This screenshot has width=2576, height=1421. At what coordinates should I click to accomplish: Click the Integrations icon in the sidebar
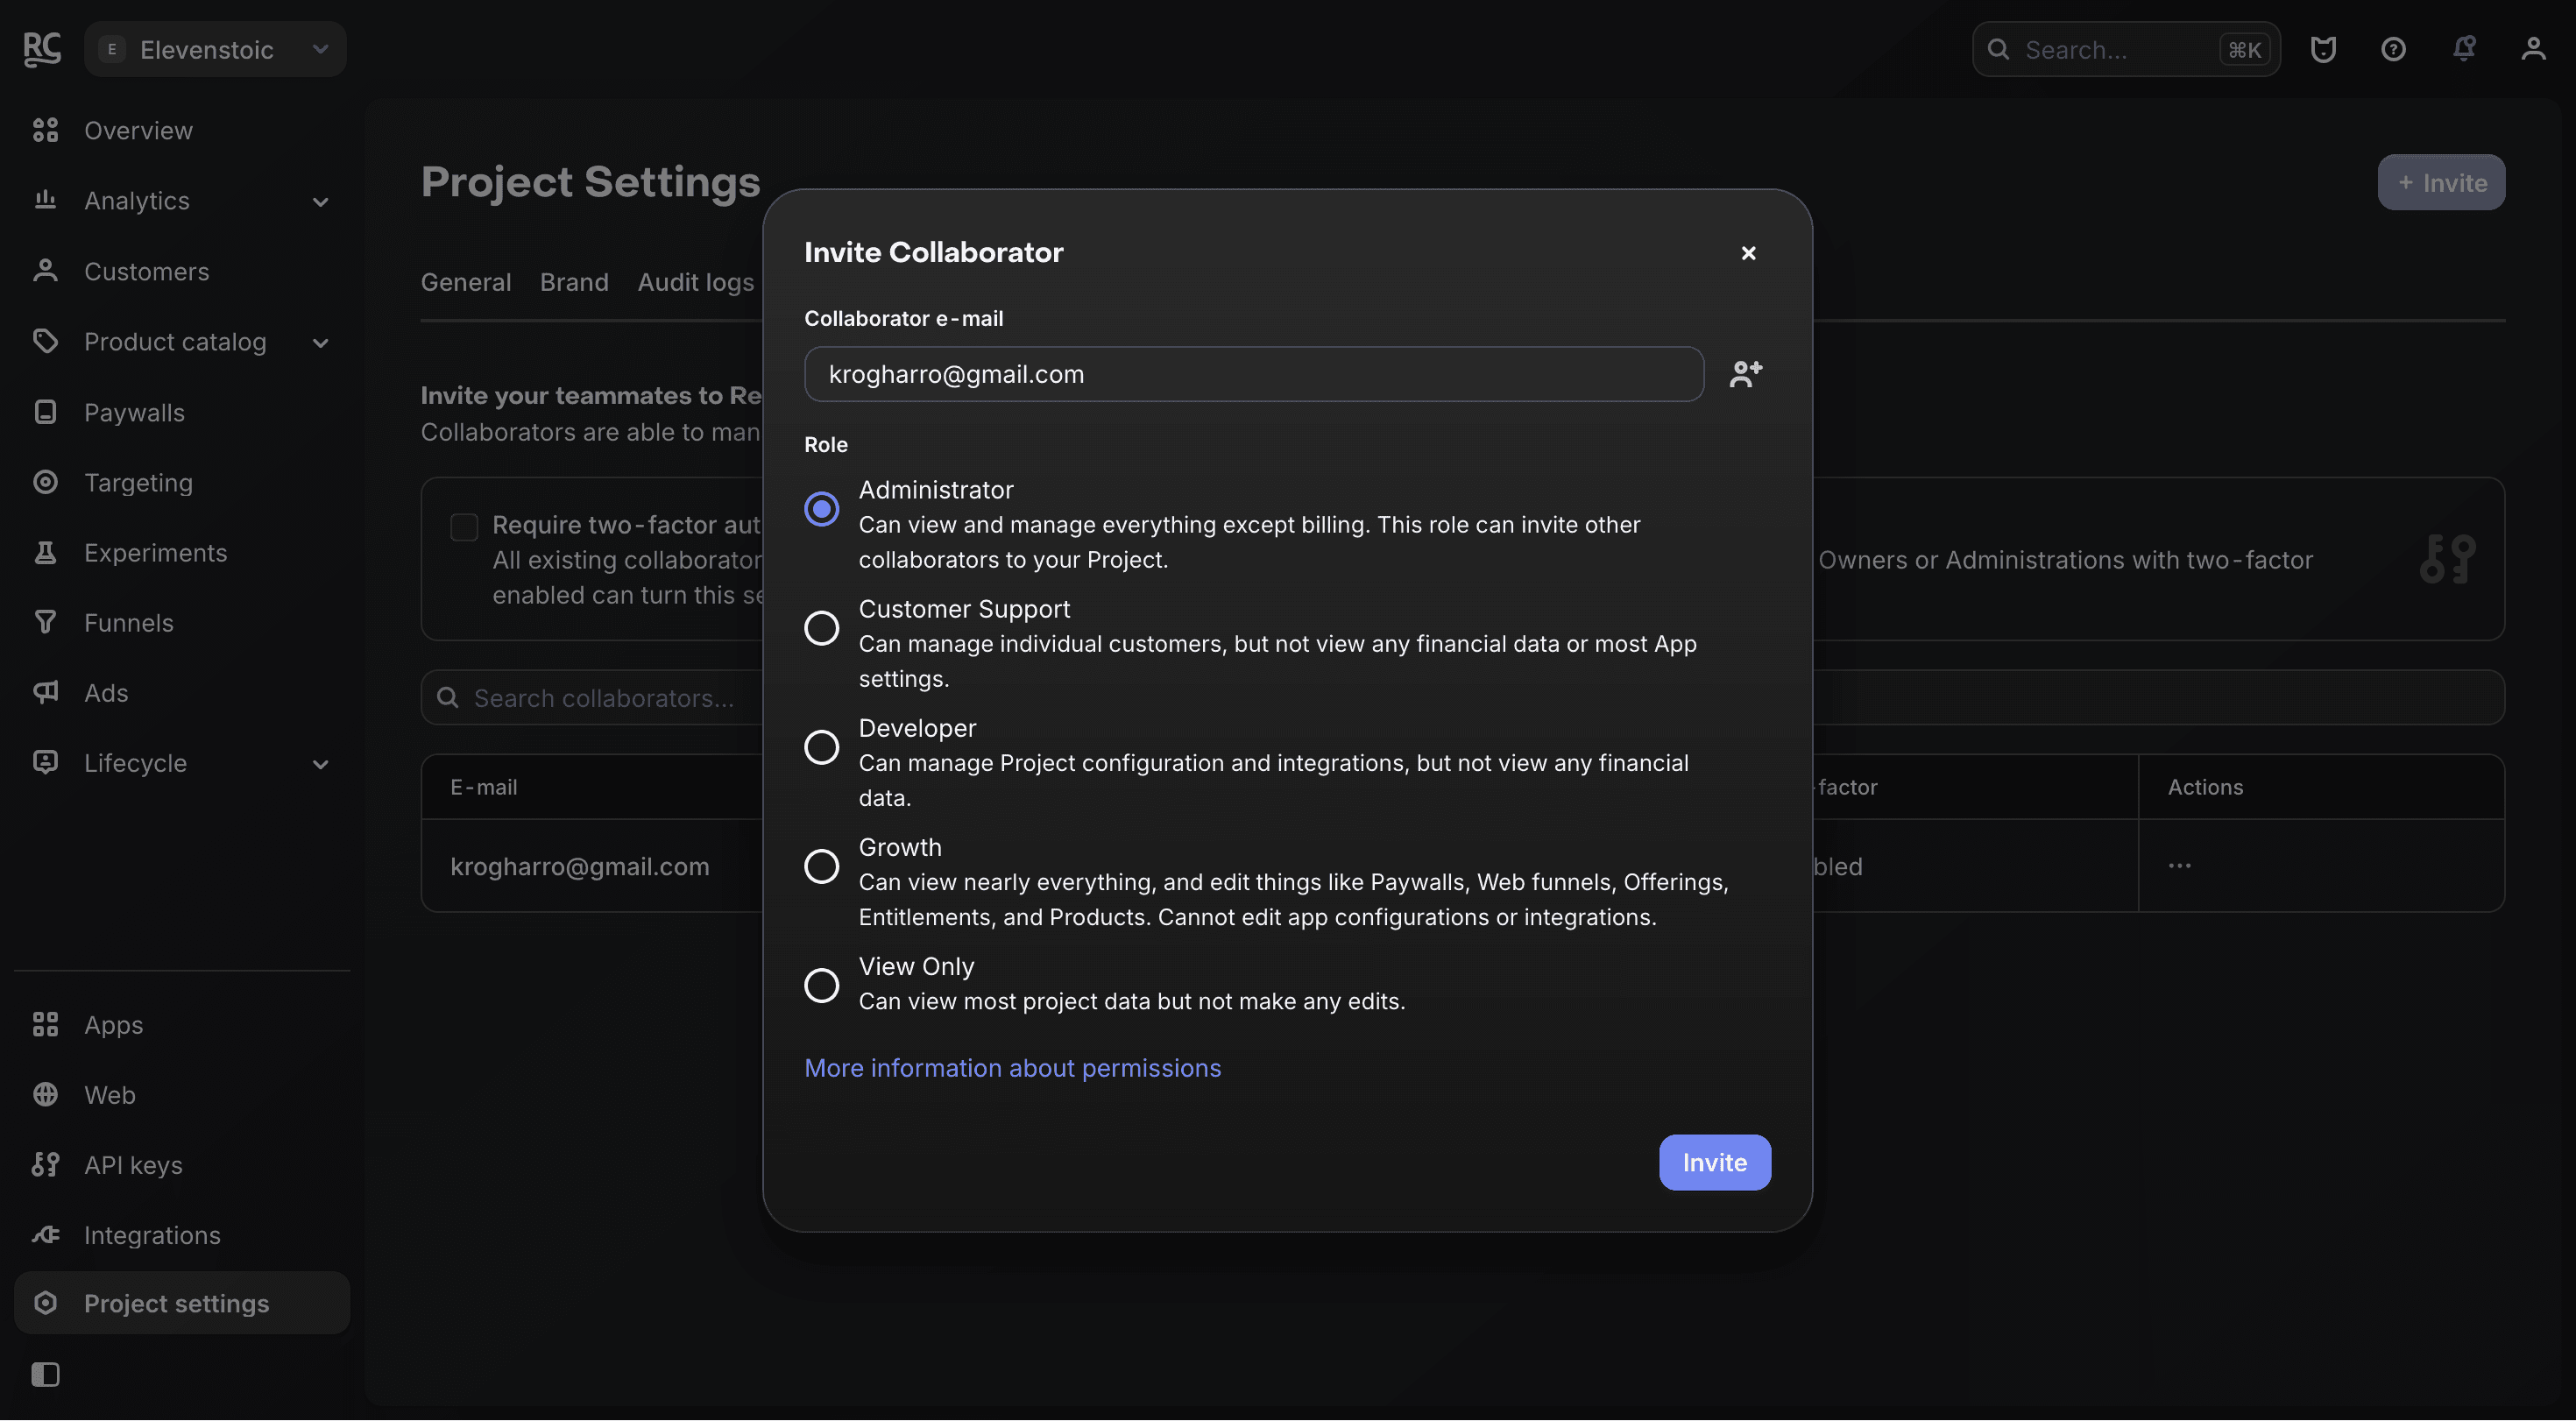pos(45,1235)
